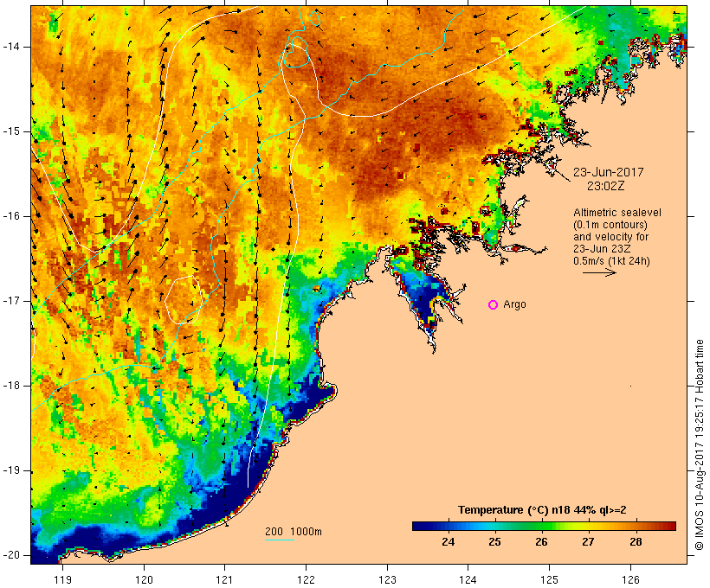This screenshot has height=588, width=710.
Task: Click the colorbar label '26'
Action: 541,541
